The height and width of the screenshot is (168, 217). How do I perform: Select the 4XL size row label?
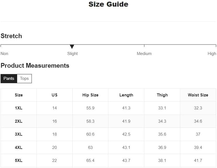(19, 147)
